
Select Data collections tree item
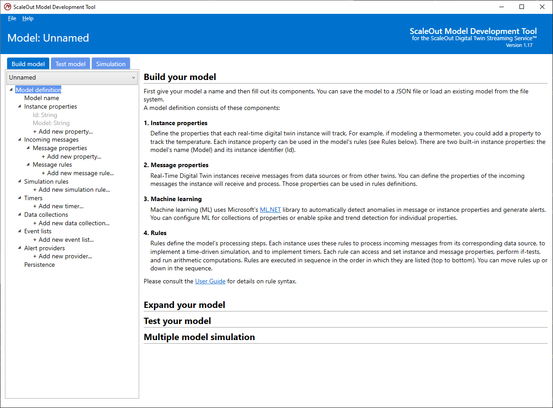click(x=46, y=215)
